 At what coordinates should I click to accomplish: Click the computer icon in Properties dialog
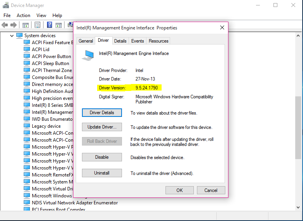pos(88,55)
